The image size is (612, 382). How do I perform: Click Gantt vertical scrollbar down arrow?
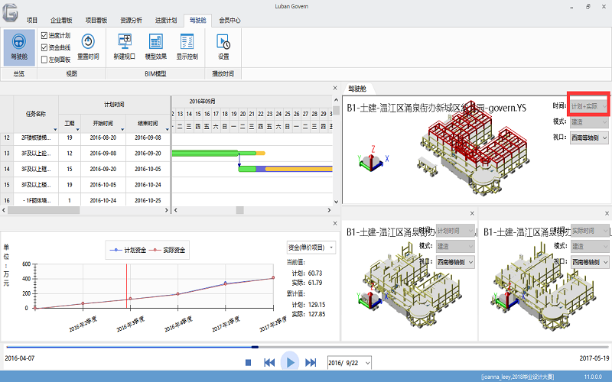[336, 202]
